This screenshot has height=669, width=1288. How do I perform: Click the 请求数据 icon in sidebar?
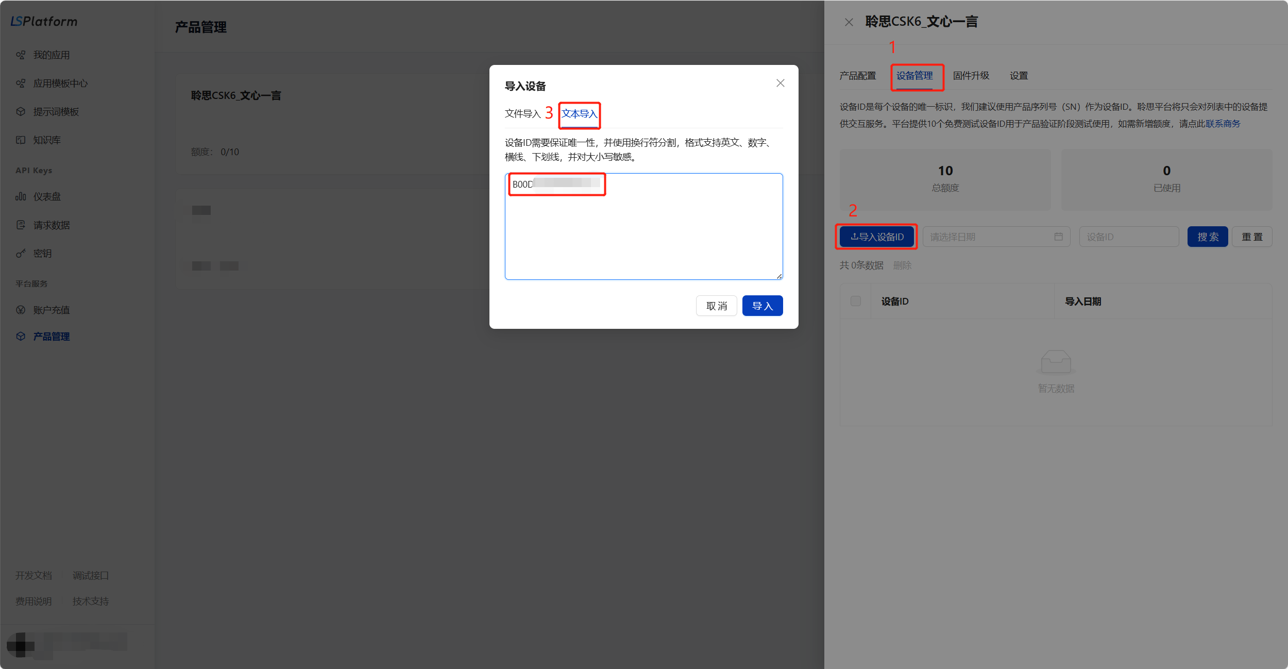click(x=21, y=225)
